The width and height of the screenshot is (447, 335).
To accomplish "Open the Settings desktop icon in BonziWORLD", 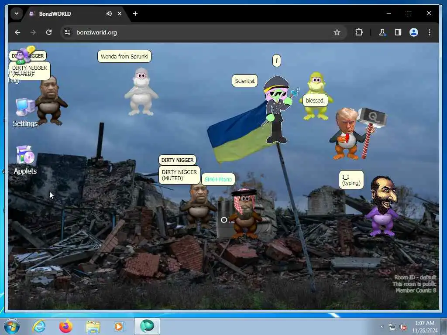I will click(x=25, y=112).
